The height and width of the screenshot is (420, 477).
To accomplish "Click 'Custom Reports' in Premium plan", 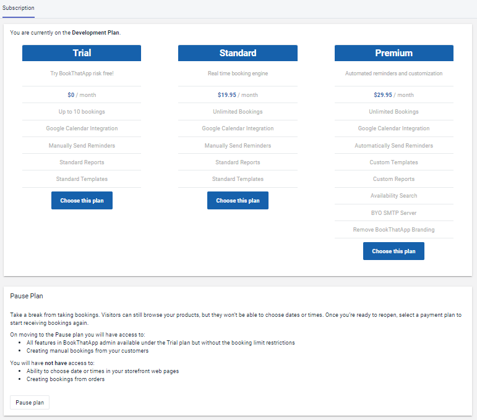I will pyautogui.click(x=393, y=179).
